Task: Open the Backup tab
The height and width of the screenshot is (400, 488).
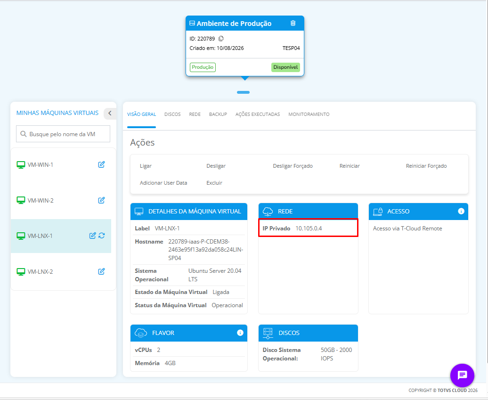Action: (218, 114)
